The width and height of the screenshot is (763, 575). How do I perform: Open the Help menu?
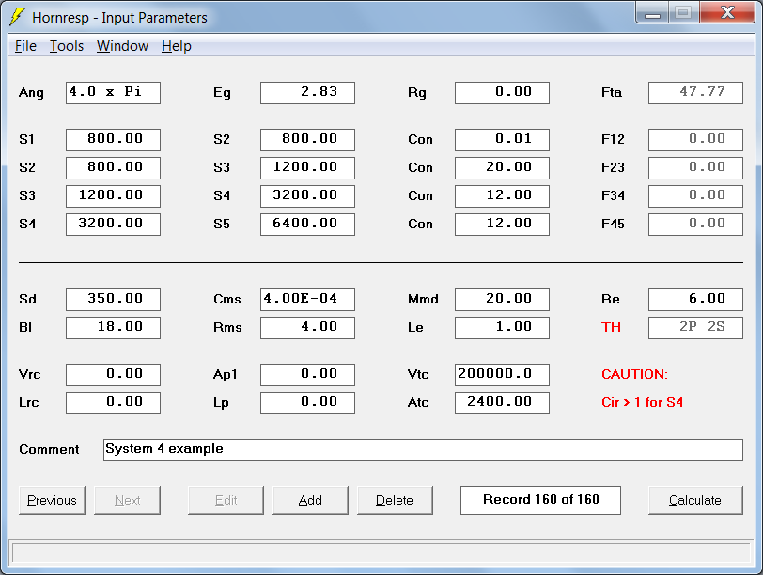176,46
